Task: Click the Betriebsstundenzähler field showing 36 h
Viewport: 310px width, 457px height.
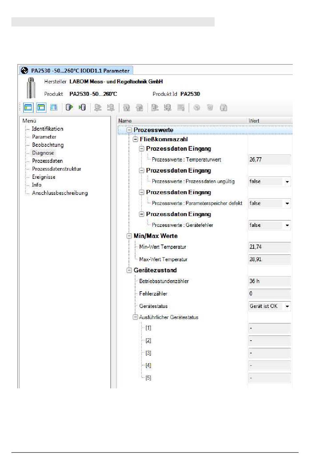Action: (270, 281)
